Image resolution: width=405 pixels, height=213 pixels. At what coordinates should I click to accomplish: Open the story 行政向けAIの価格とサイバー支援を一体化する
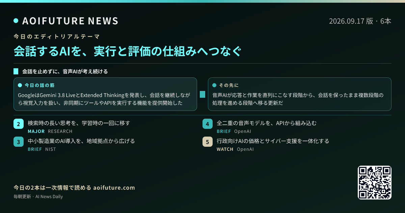point(273,141)
